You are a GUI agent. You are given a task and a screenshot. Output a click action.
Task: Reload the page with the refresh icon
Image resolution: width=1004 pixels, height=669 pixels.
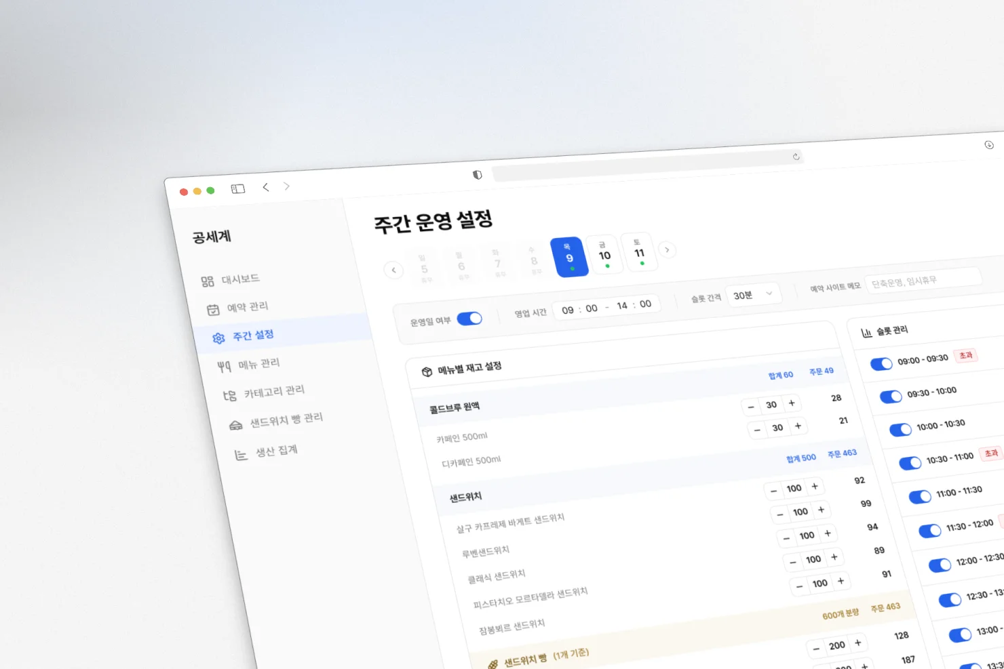pyautogui.click(x=796, y=157)
